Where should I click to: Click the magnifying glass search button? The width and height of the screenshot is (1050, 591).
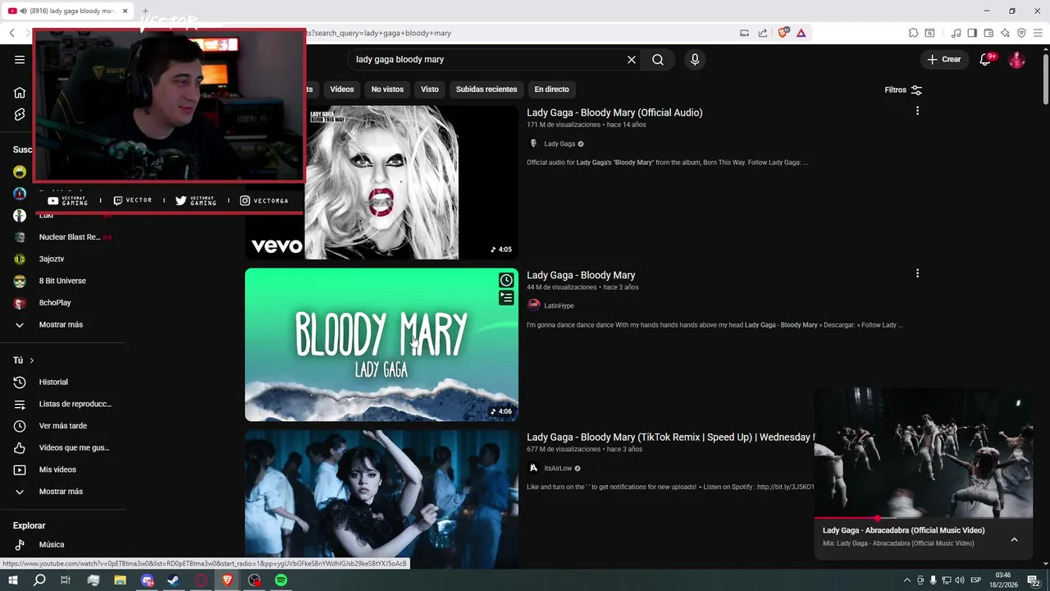(x=658, y=59)
